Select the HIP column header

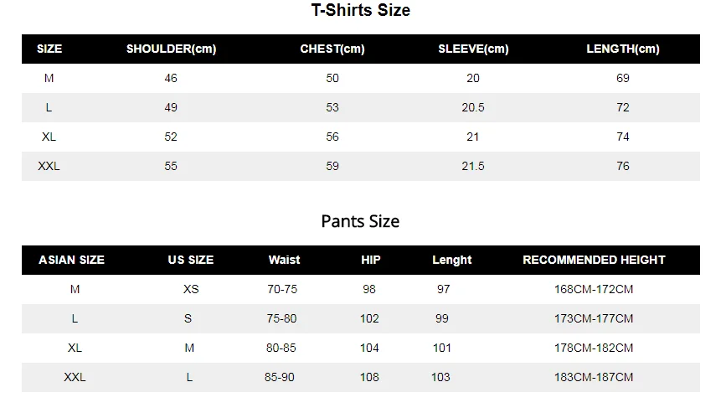(370, 260)
